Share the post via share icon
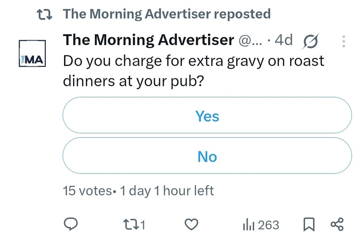Image resolution: width=364 pixels, height=239 pixels. (x=337, y=224)
